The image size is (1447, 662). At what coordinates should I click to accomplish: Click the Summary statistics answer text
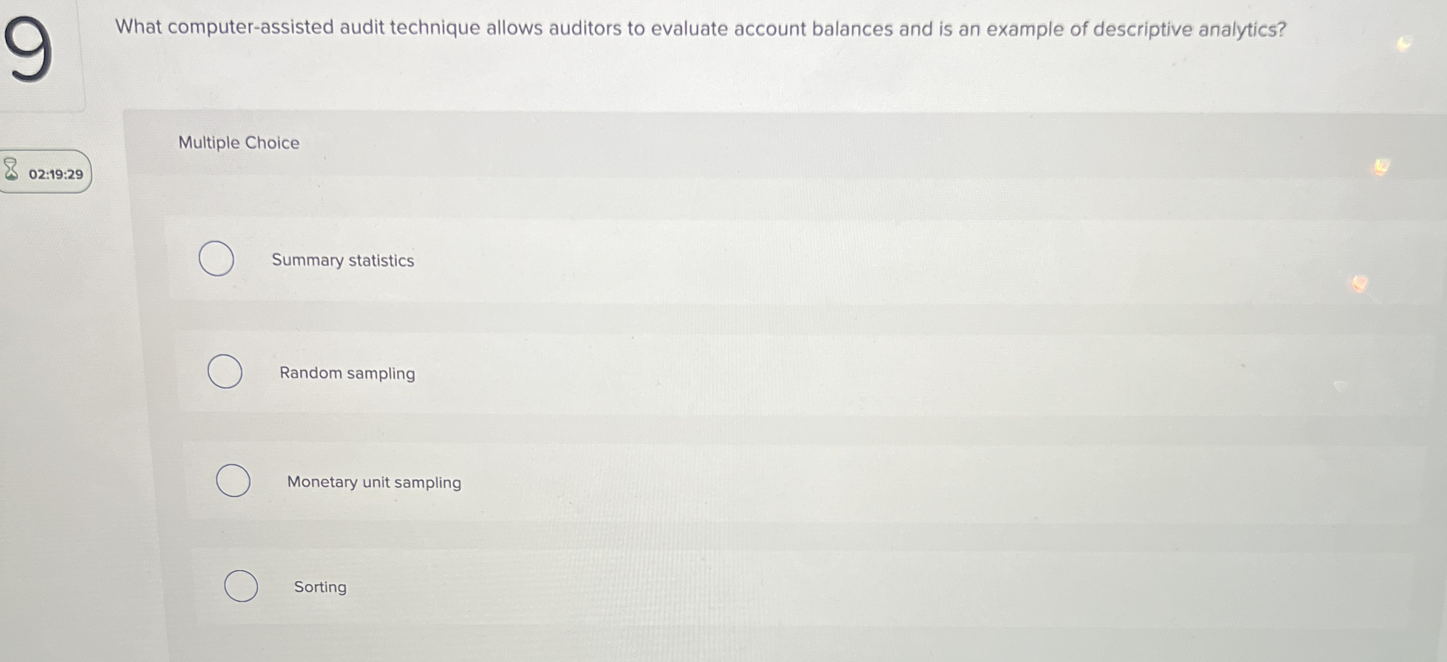343,260
